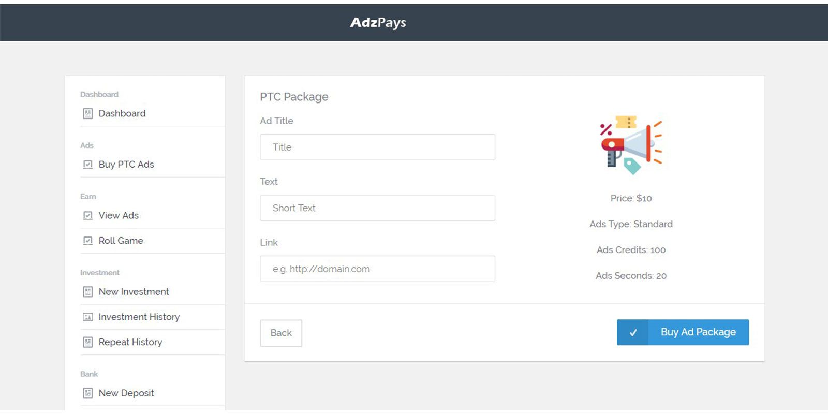Viewport: 828px width, 414px height.
Task: Open Buy PTC Ads page
Action: [x=126, y=165]
